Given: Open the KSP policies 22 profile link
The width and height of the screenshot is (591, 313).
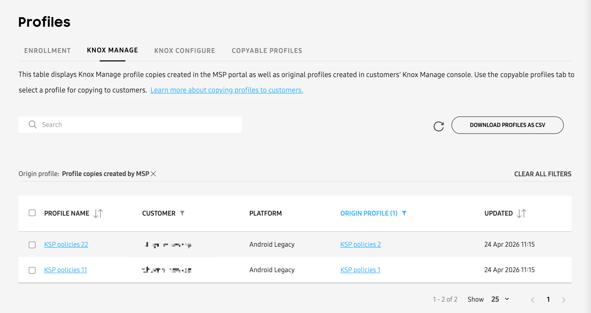Looking at the screenshot, I should [x=66, y=244].
